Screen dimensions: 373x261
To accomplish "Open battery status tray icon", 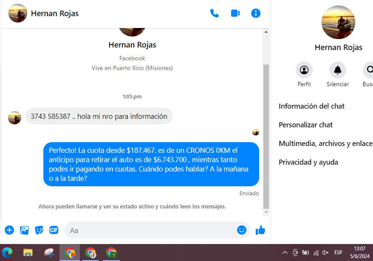I will pos(305,253).
